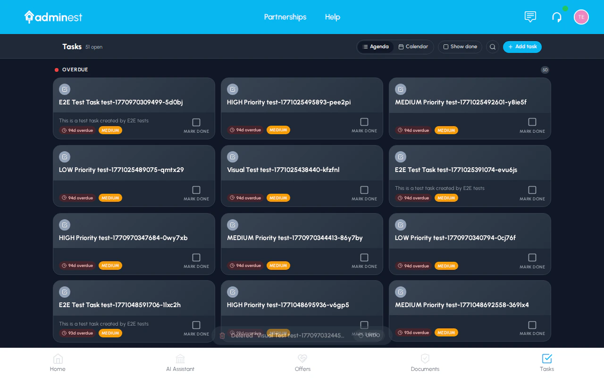Viewport: 604px width, 378px height.
Task: Click task icon on E2E Test Task evu6js card
Action: (x=401, y=157)
